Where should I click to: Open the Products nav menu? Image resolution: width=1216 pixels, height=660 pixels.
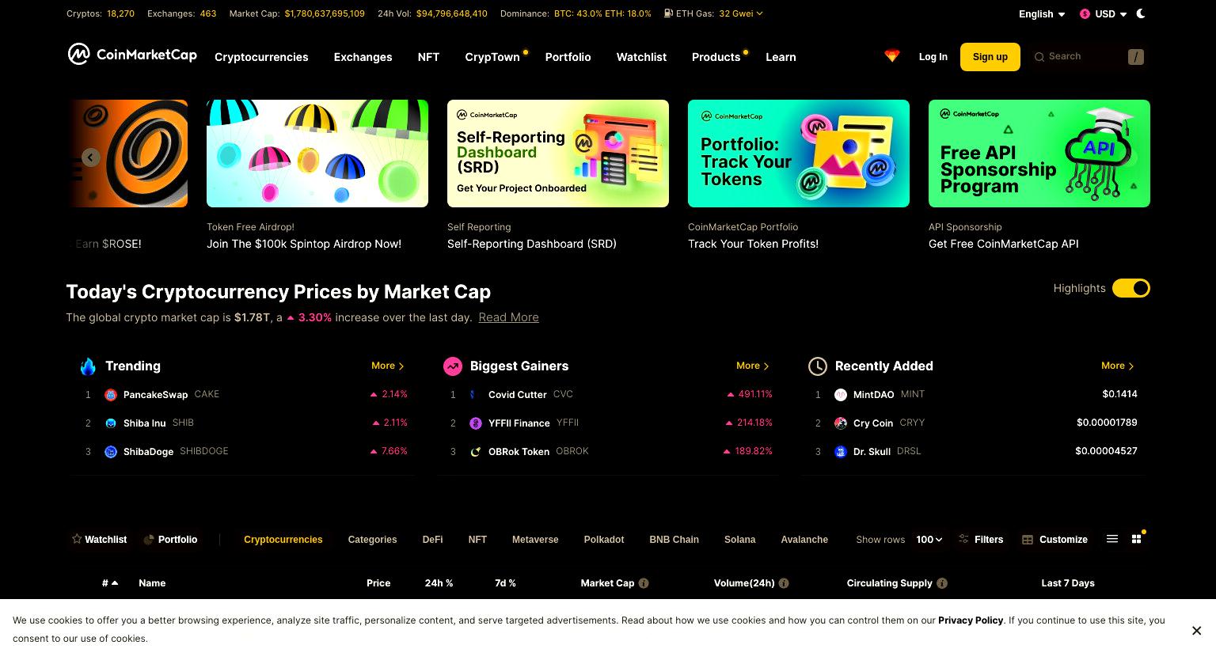716,57
